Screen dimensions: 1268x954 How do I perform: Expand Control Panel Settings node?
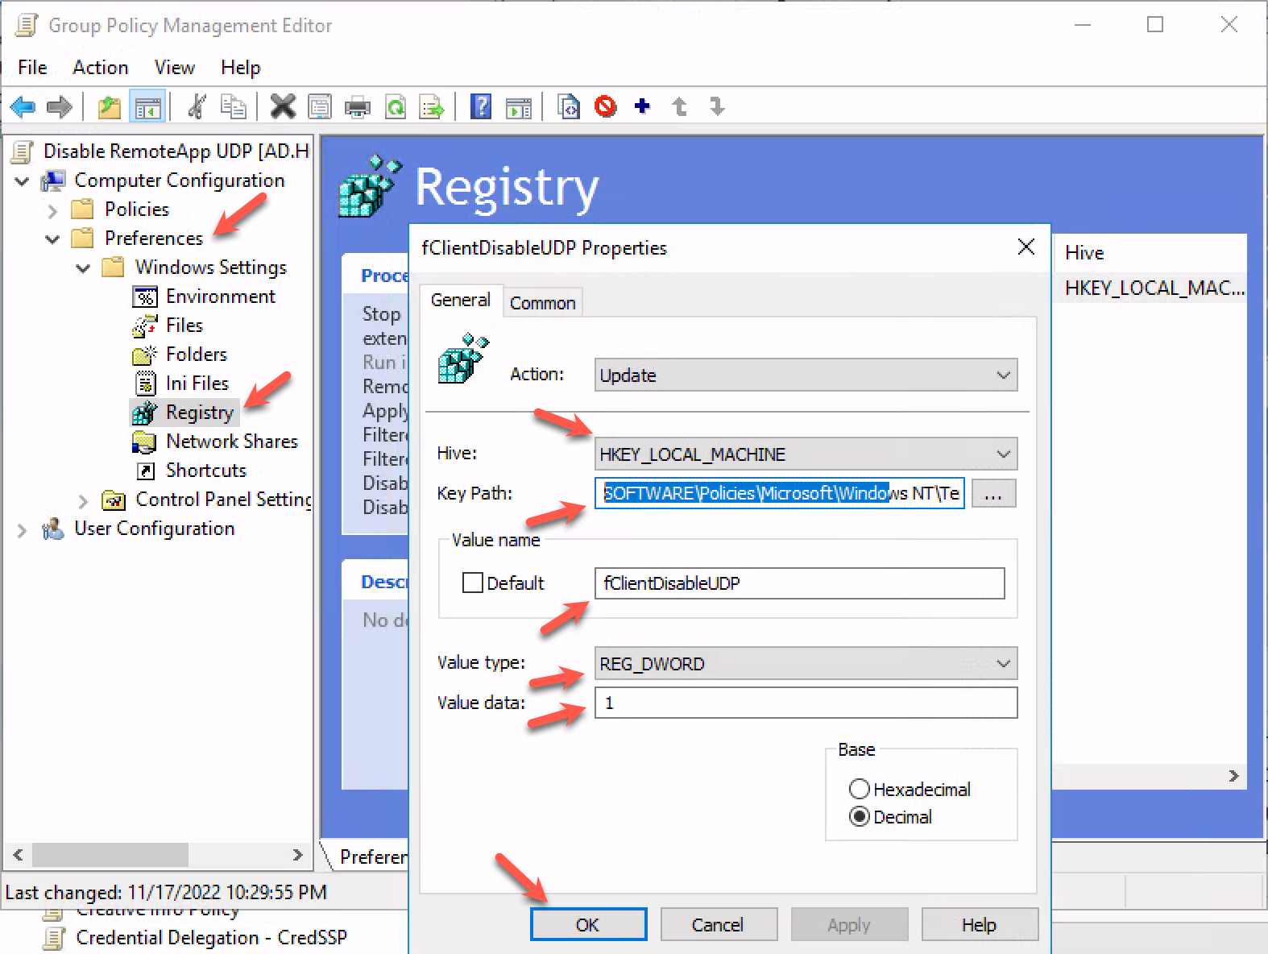[x=83, y=501]
